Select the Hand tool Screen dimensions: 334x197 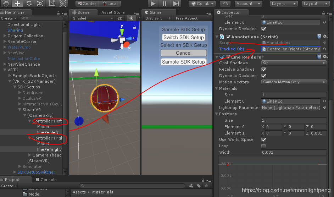coord(6,4)
